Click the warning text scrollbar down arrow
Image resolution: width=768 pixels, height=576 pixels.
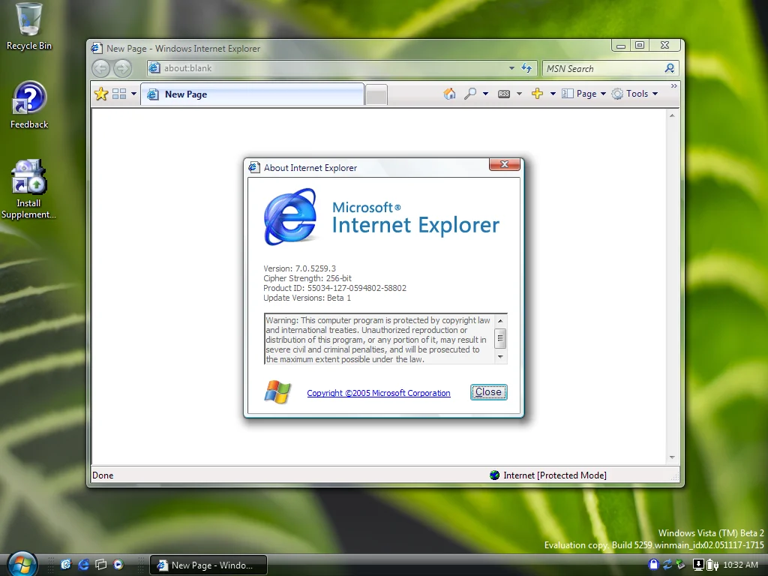(x=500, y=356)
